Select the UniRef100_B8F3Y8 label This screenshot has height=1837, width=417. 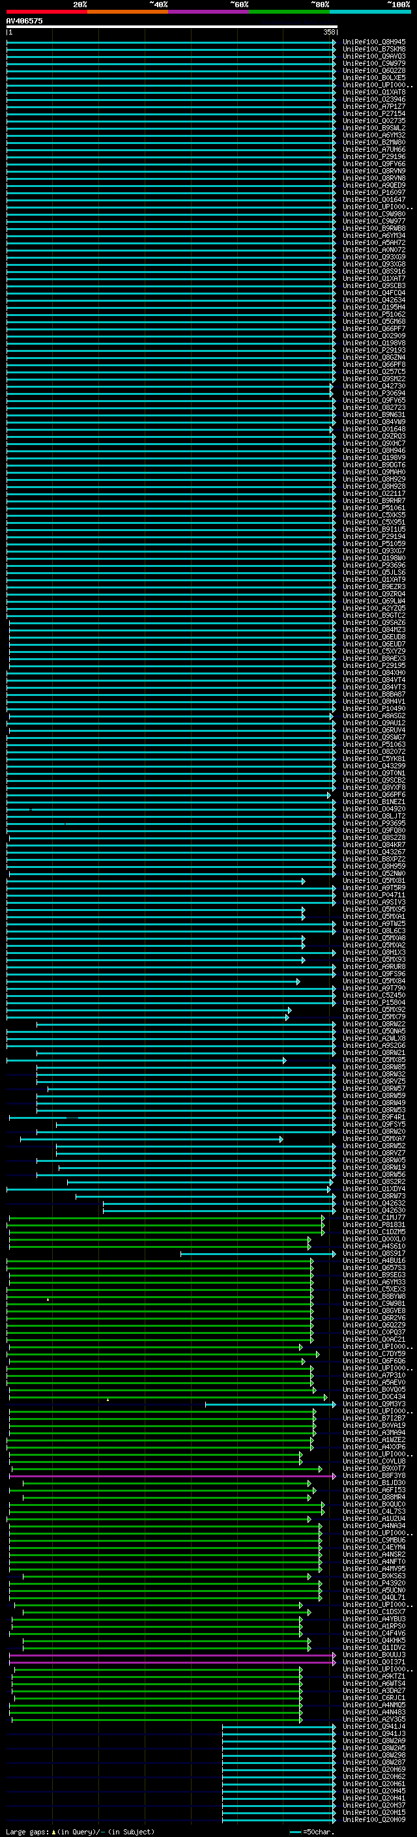coord(374,1476)
